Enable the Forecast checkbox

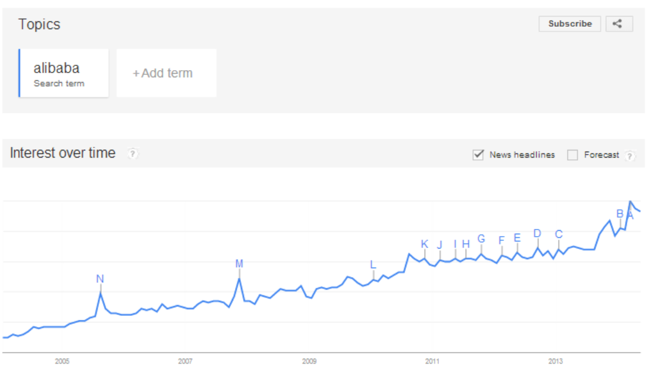pos(572,155)
